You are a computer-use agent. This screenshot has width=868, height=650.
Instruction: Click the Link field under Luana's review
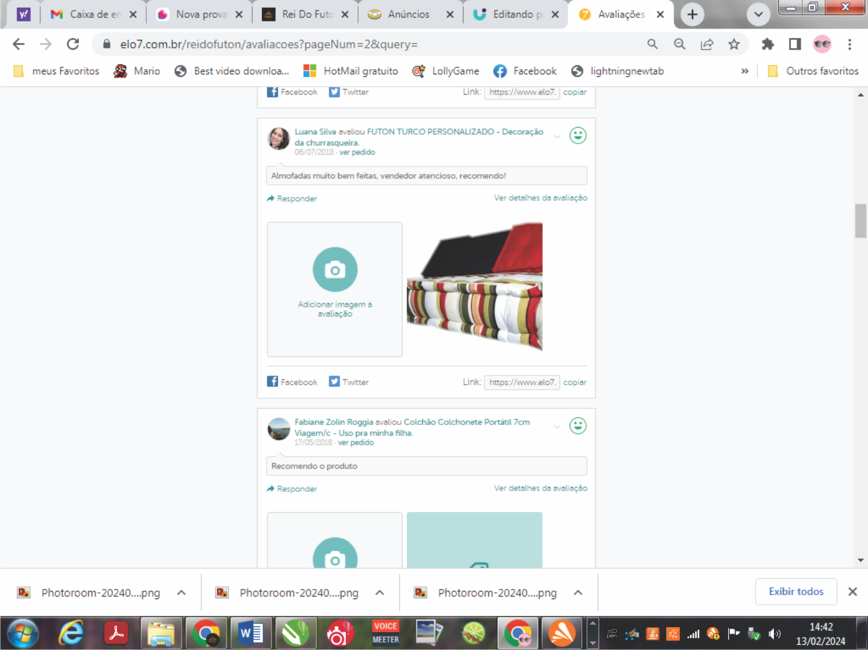pyautogui.click(x=522, y=383)
